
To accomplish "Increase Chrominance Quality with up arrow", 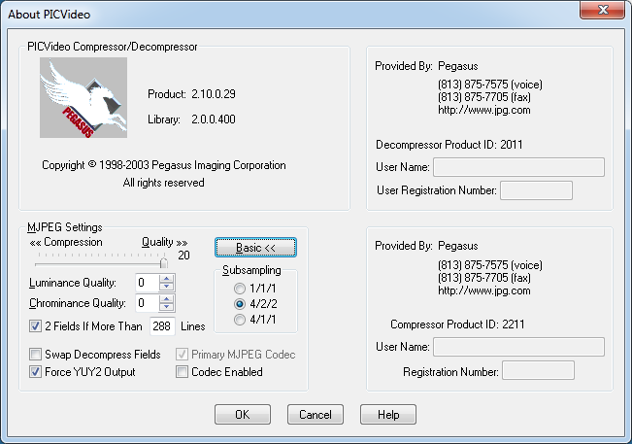I will [x=166, y=299].
